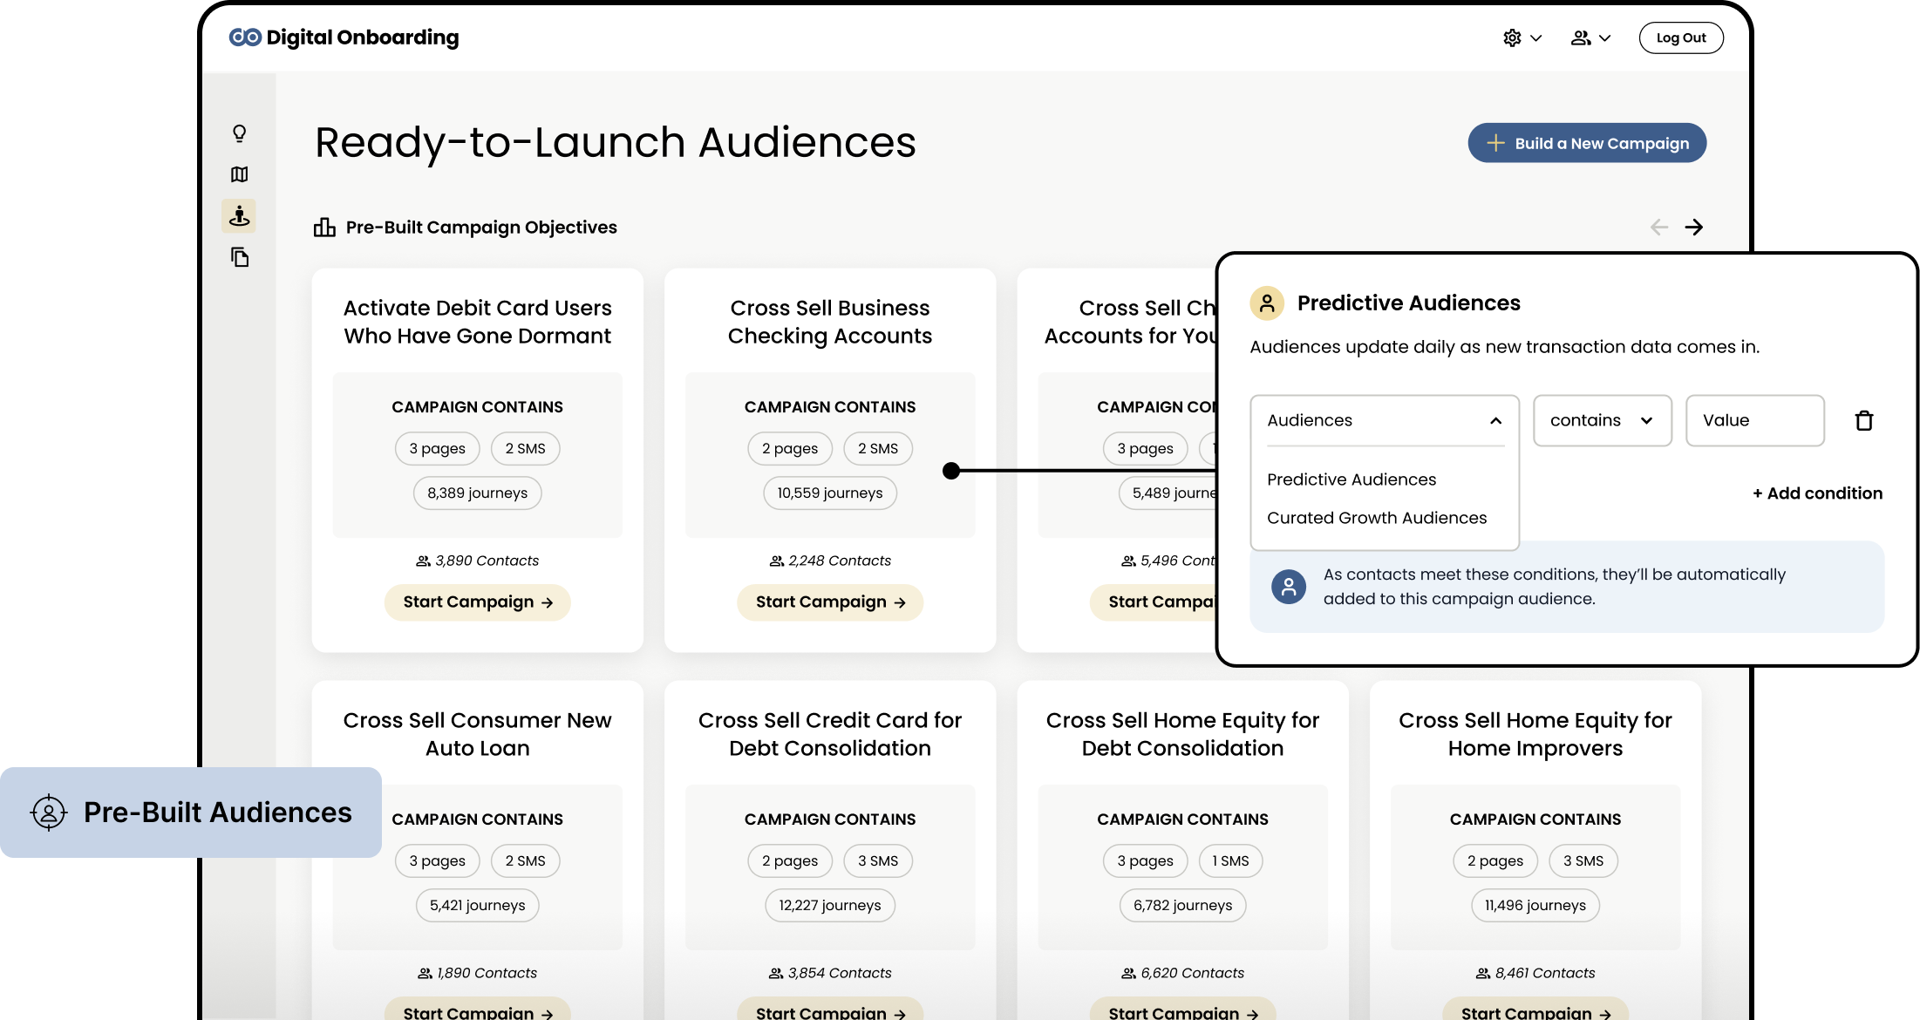The width and height of the screenshot is (1920, 1020).
Task: Select Curated Growth Audiences option
Action: pos(1376,518)
